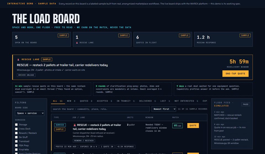Show the LOST tab records
The image size is (265, 154).
pyautogui.click(x=165, y=101)
